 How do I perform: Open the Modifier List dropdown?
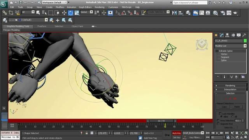pos(230,46)
